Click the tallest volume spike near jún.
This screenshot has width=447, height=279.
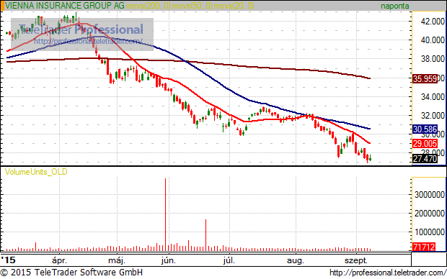[x=165, y=214]
